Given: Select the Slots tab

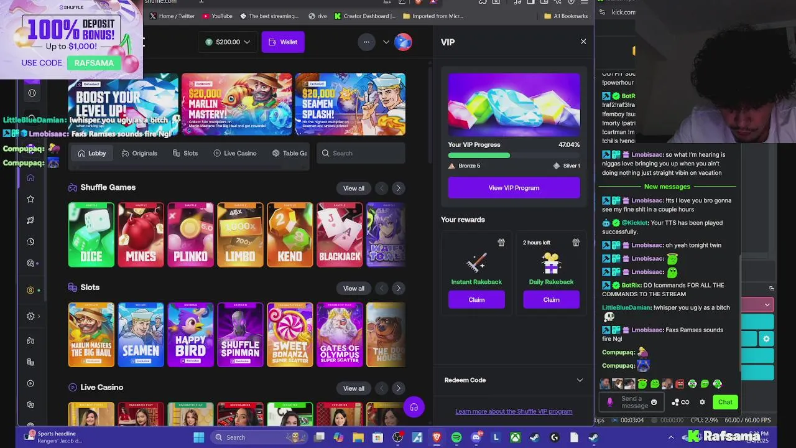Looking at the screenshot, I should [x=185, y=153].
